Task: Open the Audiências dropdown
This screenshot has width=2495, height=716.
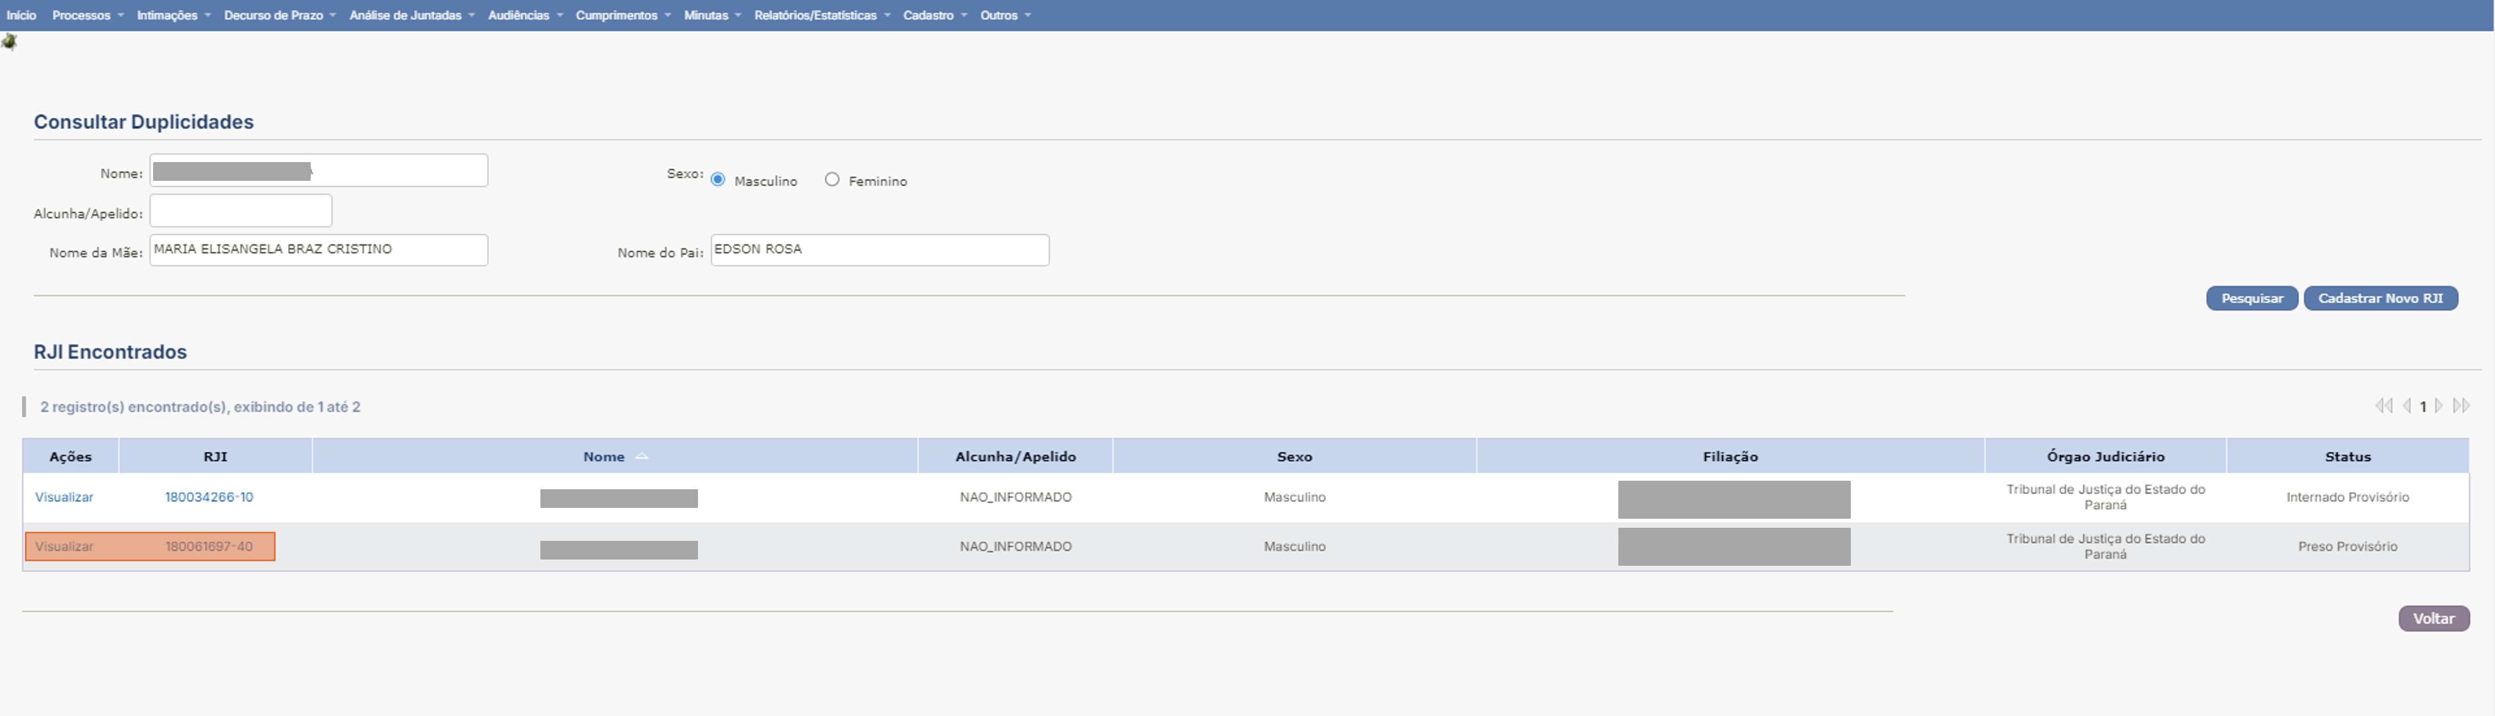Action: (x=525, y=15)
